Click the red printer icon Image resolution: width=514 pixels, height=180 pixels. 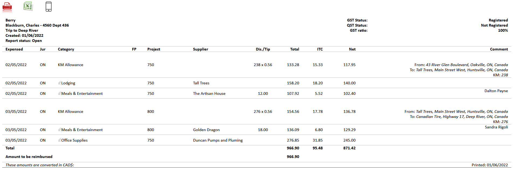click(x=7, y=7)
